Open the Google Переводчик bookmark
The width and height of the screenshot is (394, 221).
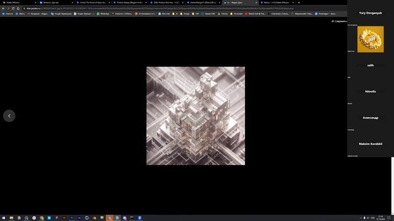[61, 14]
